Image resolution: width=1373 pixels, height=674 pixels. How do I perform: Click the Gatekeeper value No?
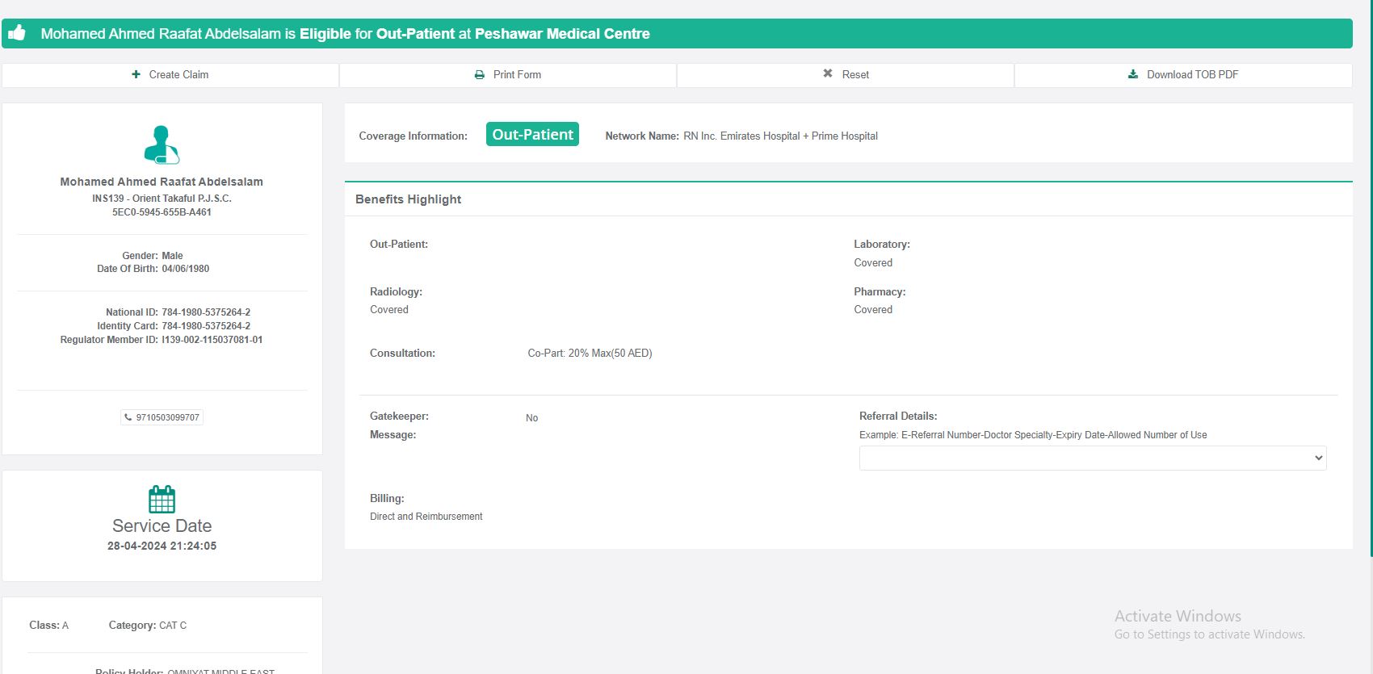click(x=531, y=418)
